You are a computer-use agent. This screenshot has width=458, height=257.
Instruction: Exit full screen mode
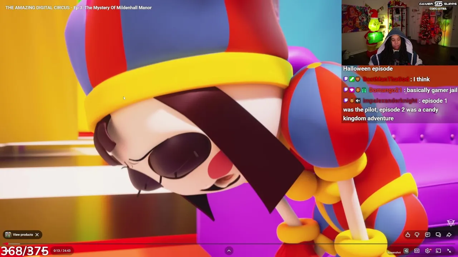pos(449,251)
